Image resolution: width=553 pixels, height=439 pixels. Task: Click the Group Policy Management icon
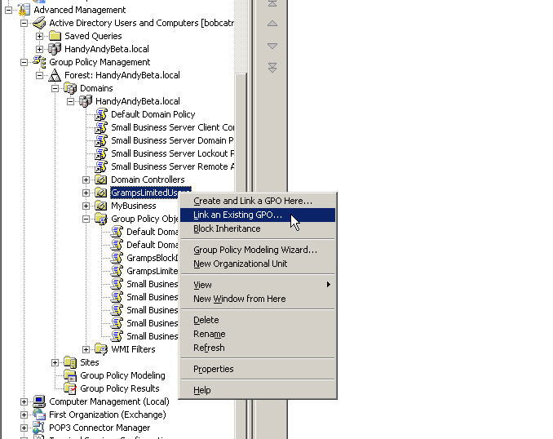(39, 62)
